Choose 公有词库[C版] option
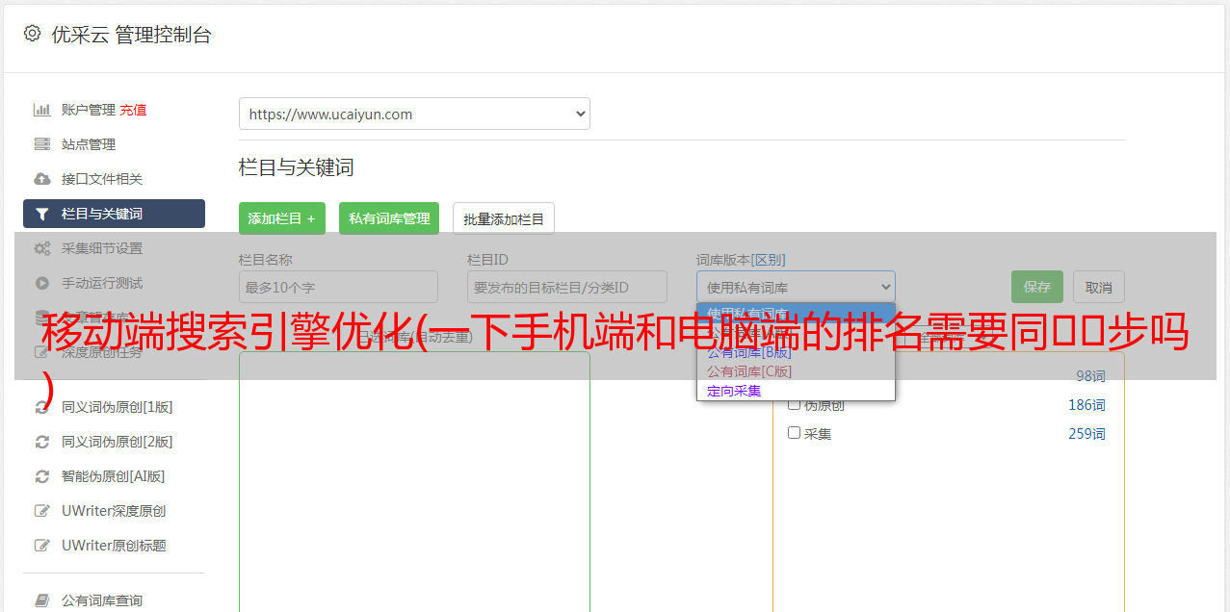1230x612 pixels. coord(796,371)
